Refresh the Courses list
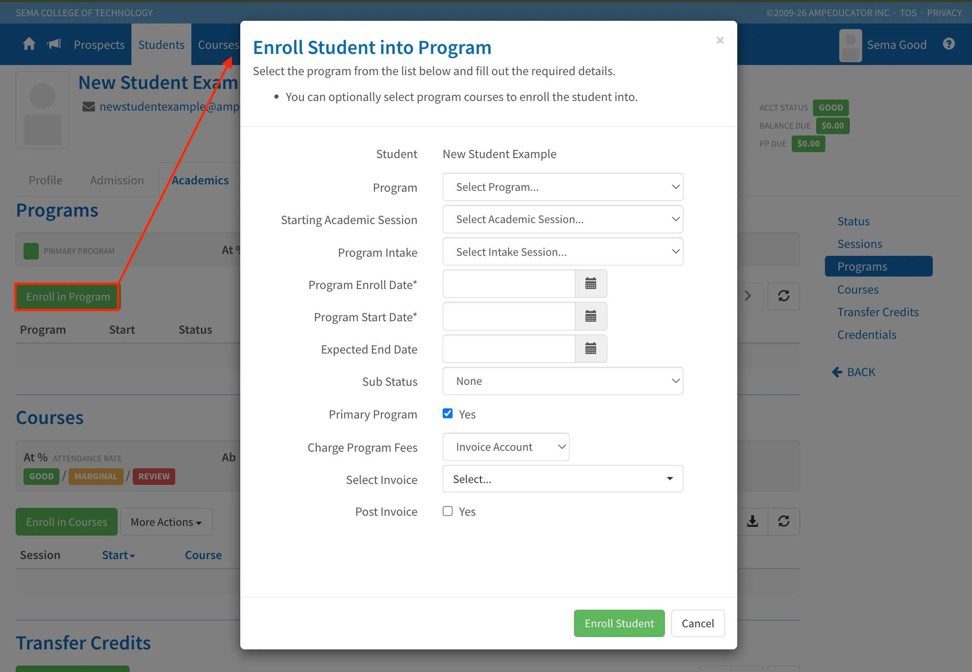 pyautogui.click(x=783, y=521)
